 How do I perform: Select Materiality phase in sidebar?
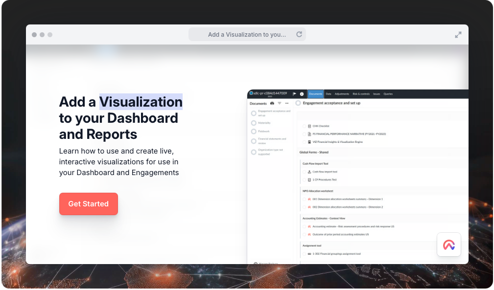264,123
